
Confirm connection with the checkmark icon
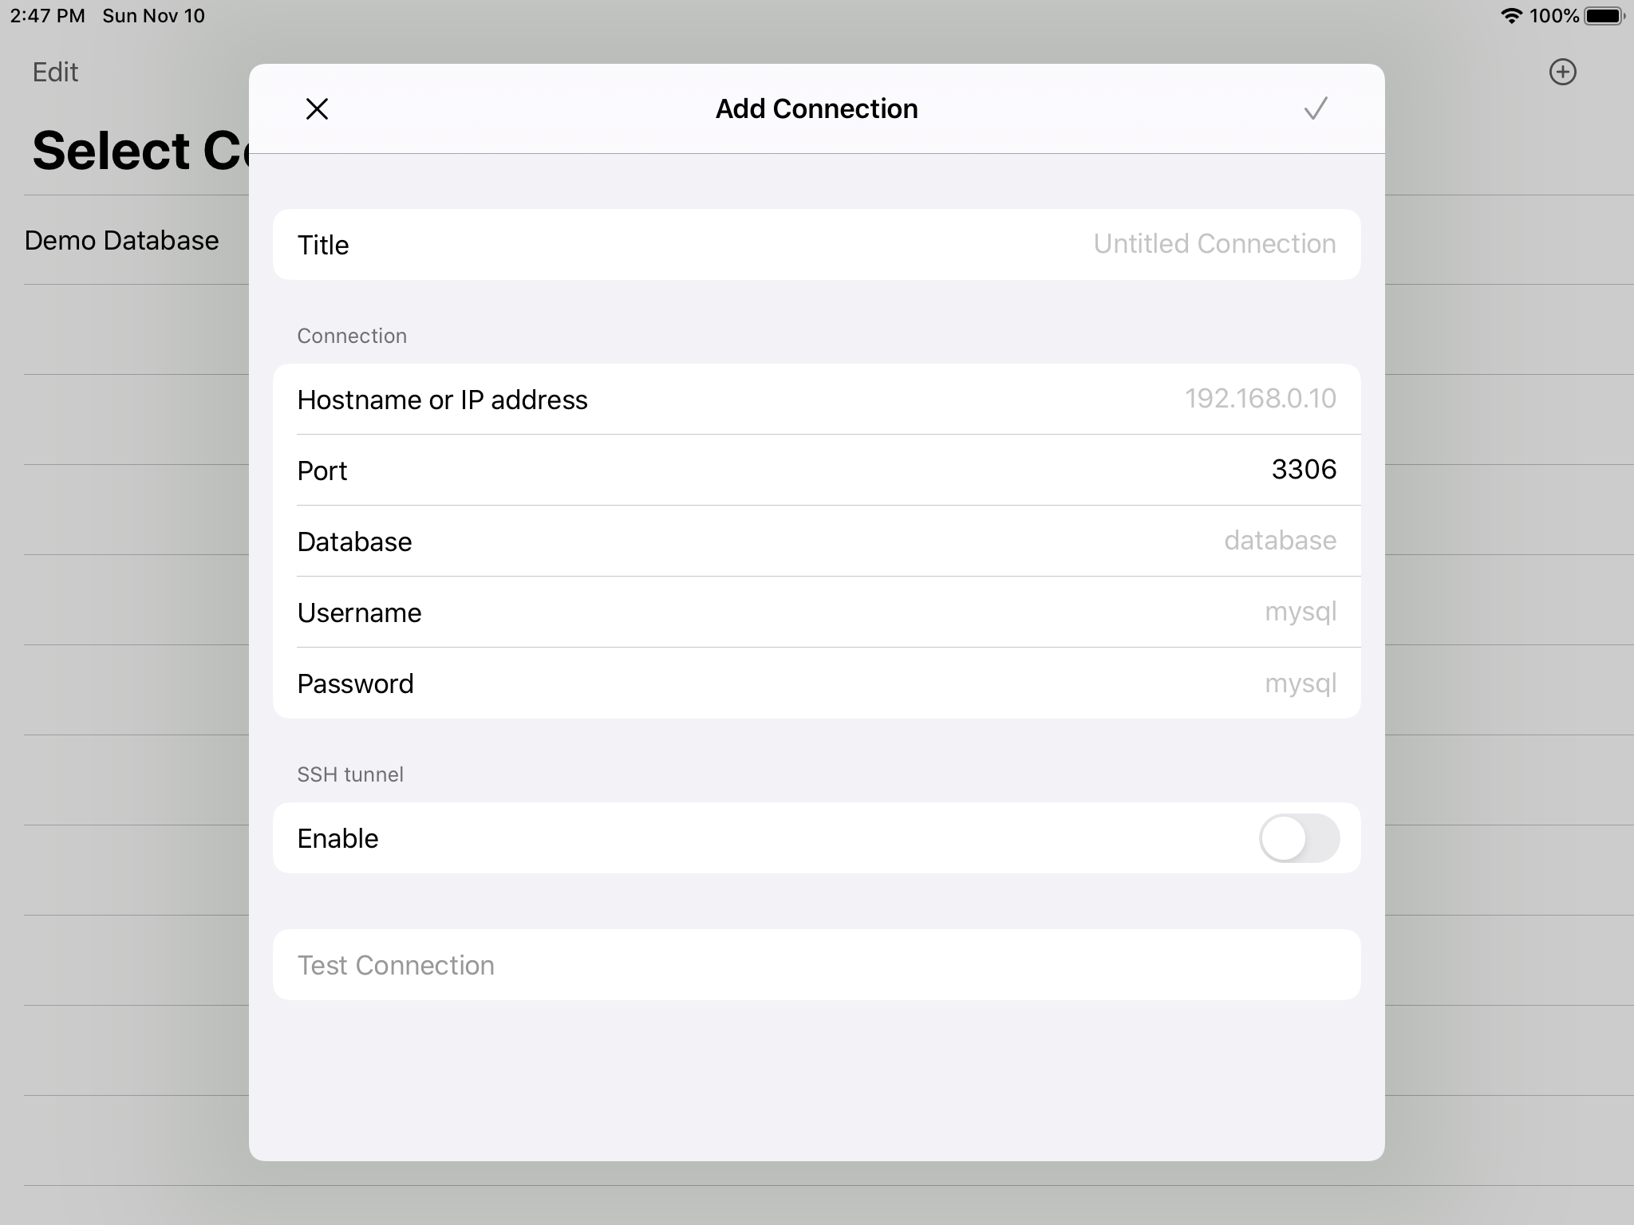point(1315,108)
